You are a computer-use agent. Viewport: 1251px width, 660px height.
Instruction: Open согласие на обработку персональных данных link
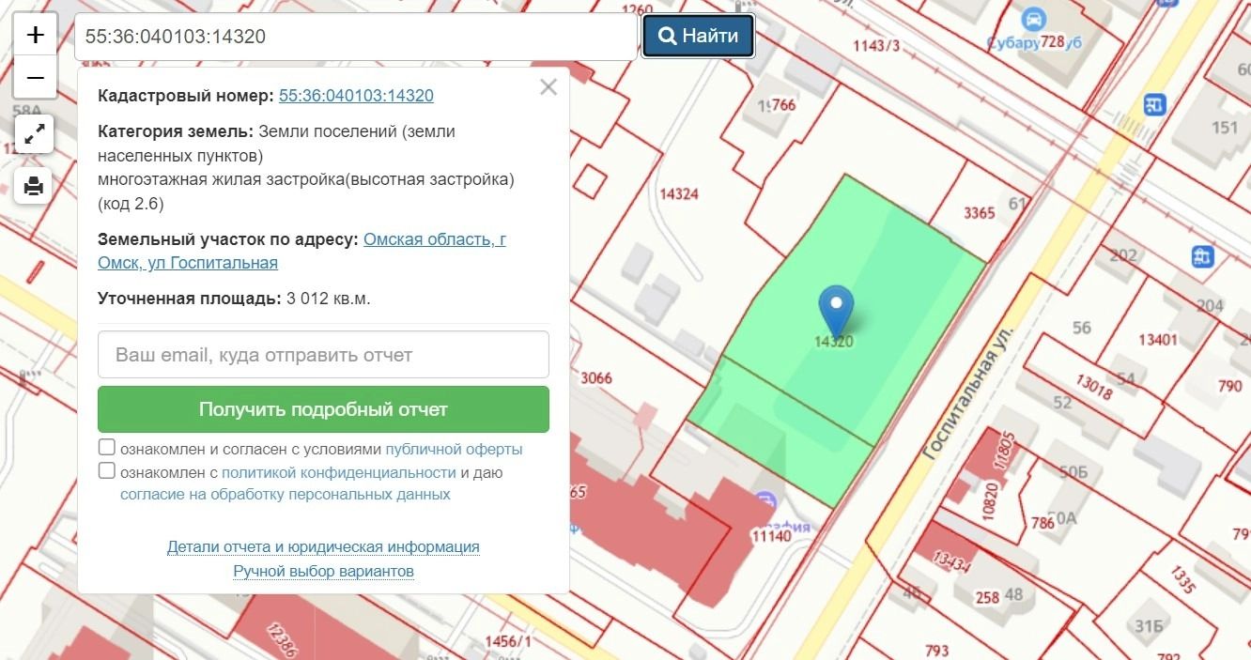(286, 494)
